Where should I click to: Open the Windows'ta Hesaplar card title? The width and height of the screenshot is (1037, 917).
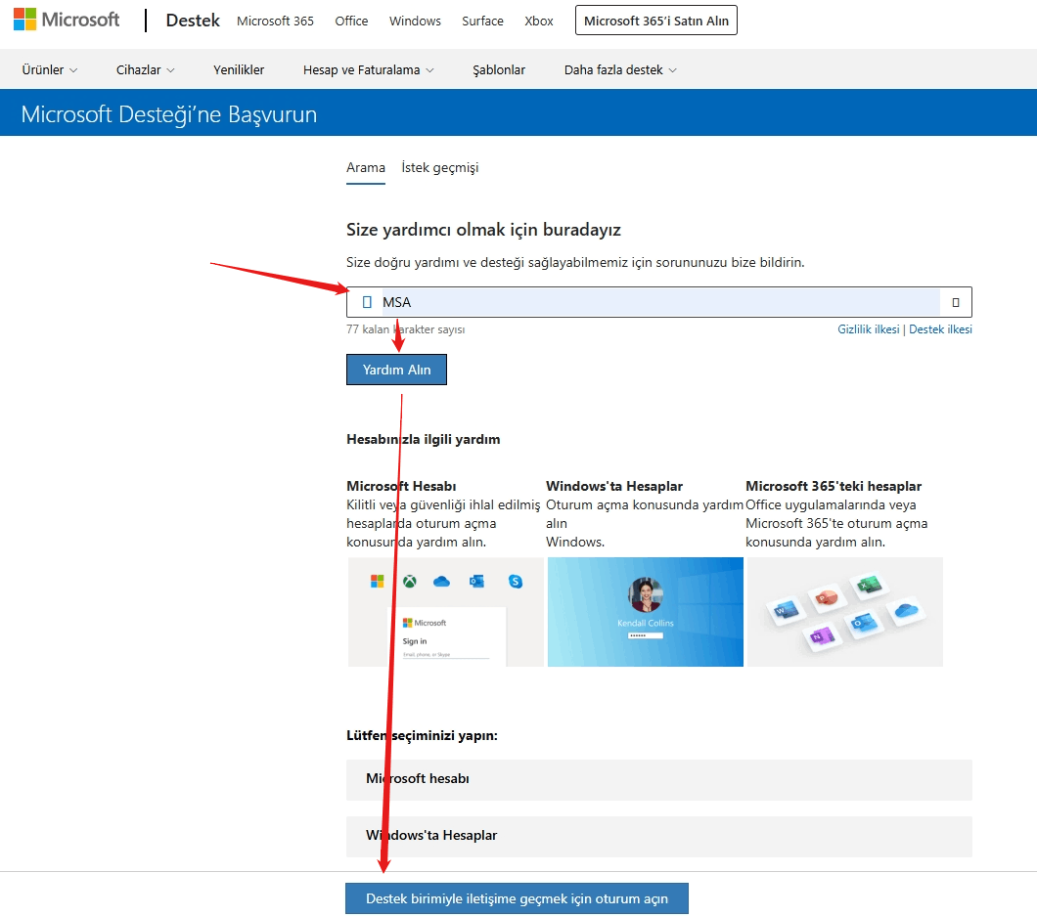614,486
